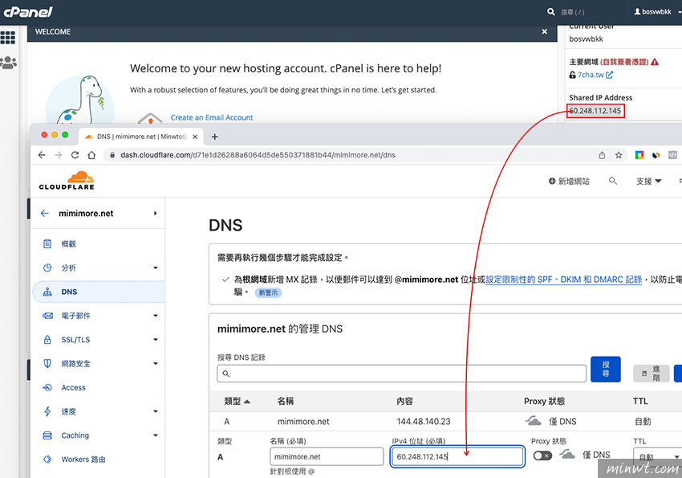Open the 支援 support dropdown
The height and width of the screenshot is (478, 682).
click(648, 181)
